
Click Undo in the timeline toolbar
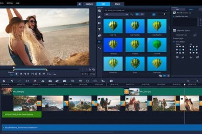point(12,81)
